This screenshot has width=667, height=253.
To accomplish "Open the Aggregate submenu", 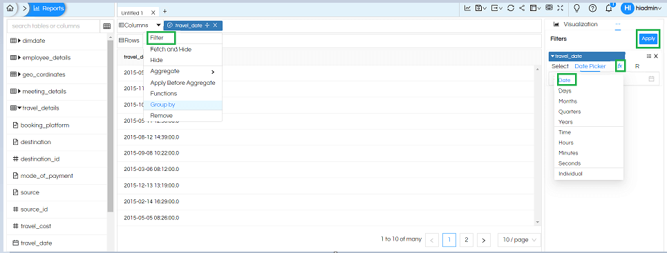I will click(182, 71).
